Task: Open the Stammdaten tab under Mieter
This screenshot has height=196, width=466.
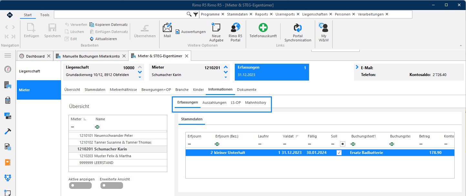Action: 95,90
